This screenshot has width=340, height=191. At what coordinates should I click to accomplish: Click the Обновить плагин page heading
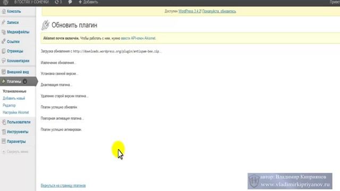[74, 25]
